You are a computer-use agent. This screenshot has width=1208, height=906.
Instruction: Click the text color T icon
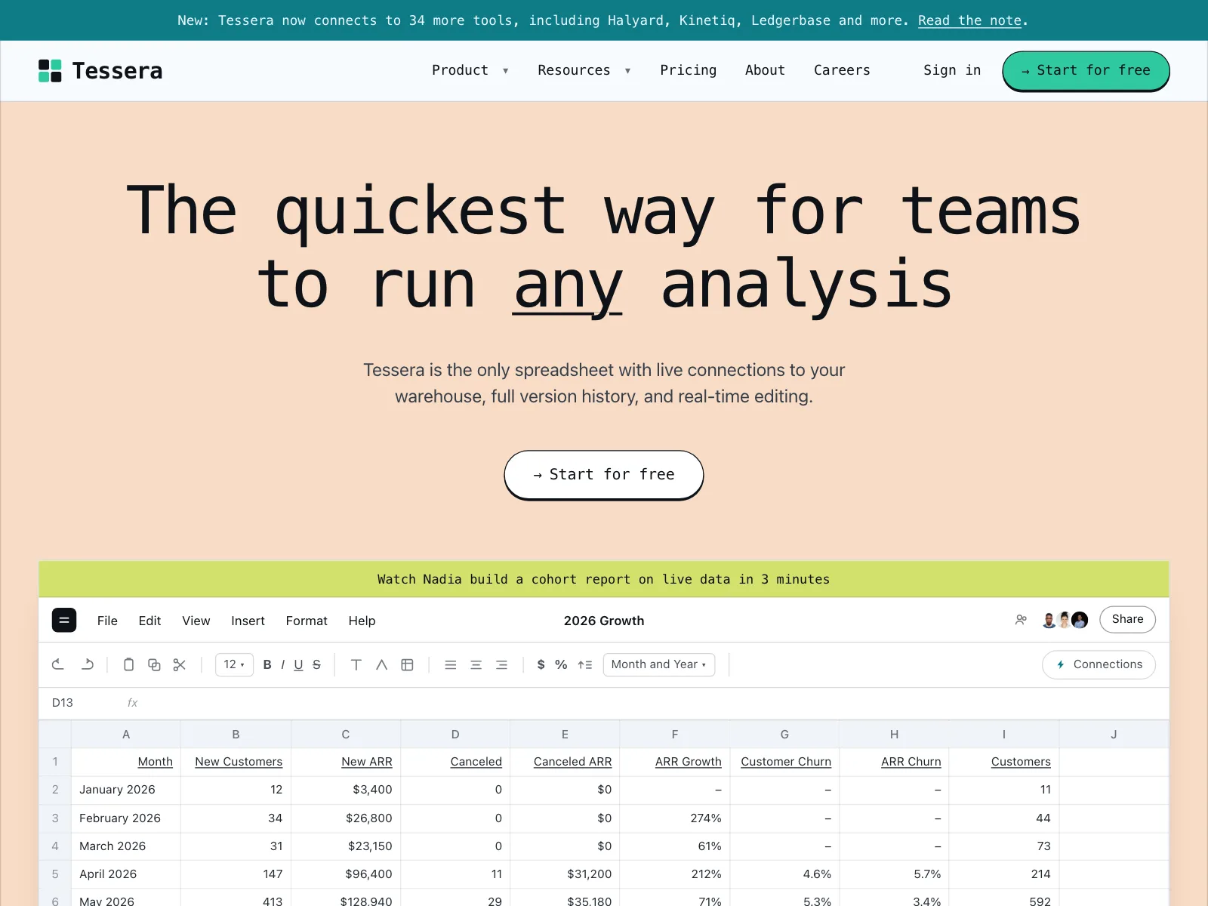[x=356, y=664]
